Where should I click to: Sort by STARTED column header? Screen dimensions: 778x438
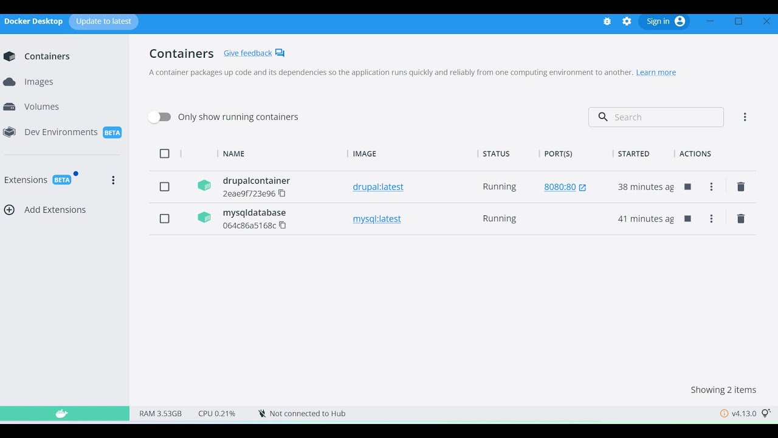(633, 154)
